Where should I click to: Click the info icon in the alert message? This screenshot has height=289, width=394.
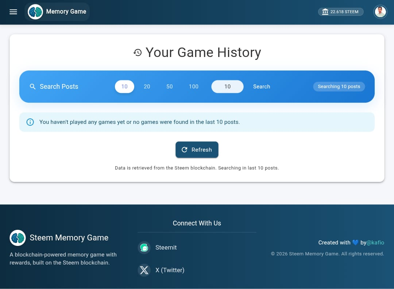point(30,122)
